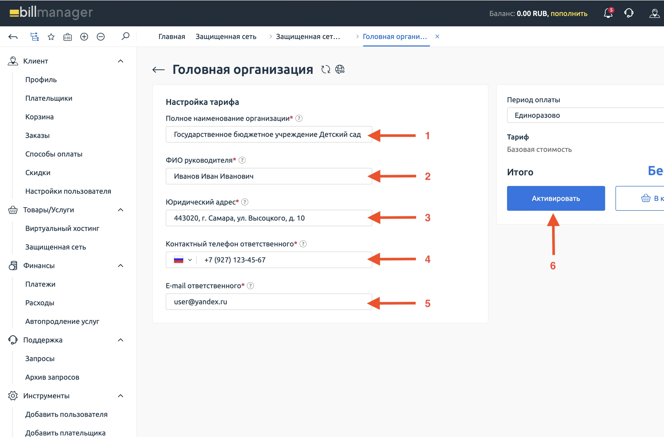
Task: Go back using arrow beside page title
Action: tap(159, 70)
